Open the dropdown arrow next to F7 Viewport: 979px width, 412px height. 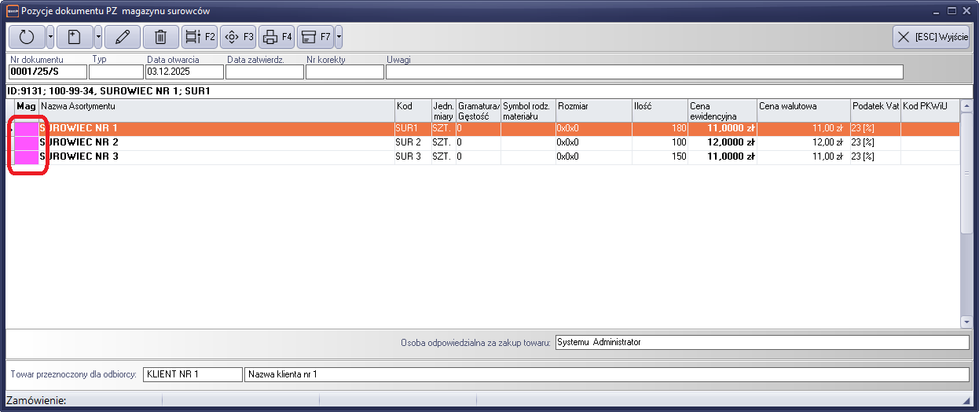click(x=339, y=37)
